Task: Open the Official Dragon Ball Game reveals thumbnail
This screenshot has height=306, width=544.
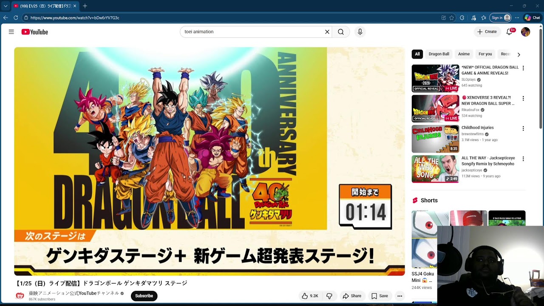Action: 435,78
